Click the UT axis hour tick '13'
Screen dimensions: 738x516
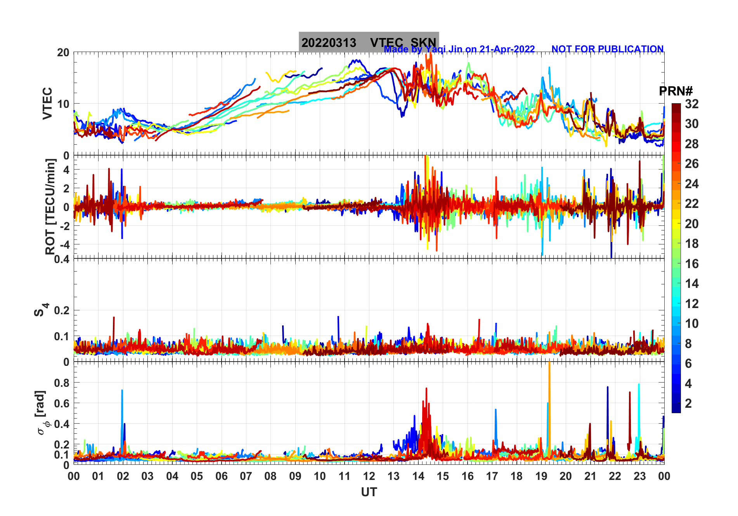(x=393, y=476)
